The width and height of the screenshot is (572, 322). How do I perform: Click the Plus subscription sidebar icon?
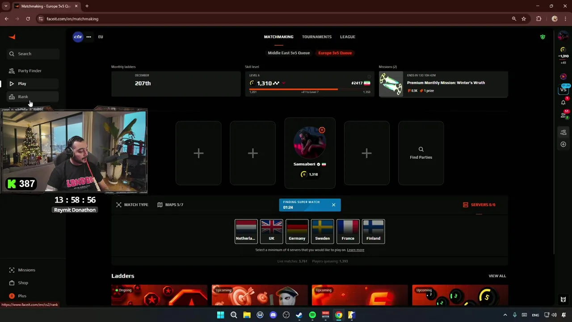pos(12,296)
